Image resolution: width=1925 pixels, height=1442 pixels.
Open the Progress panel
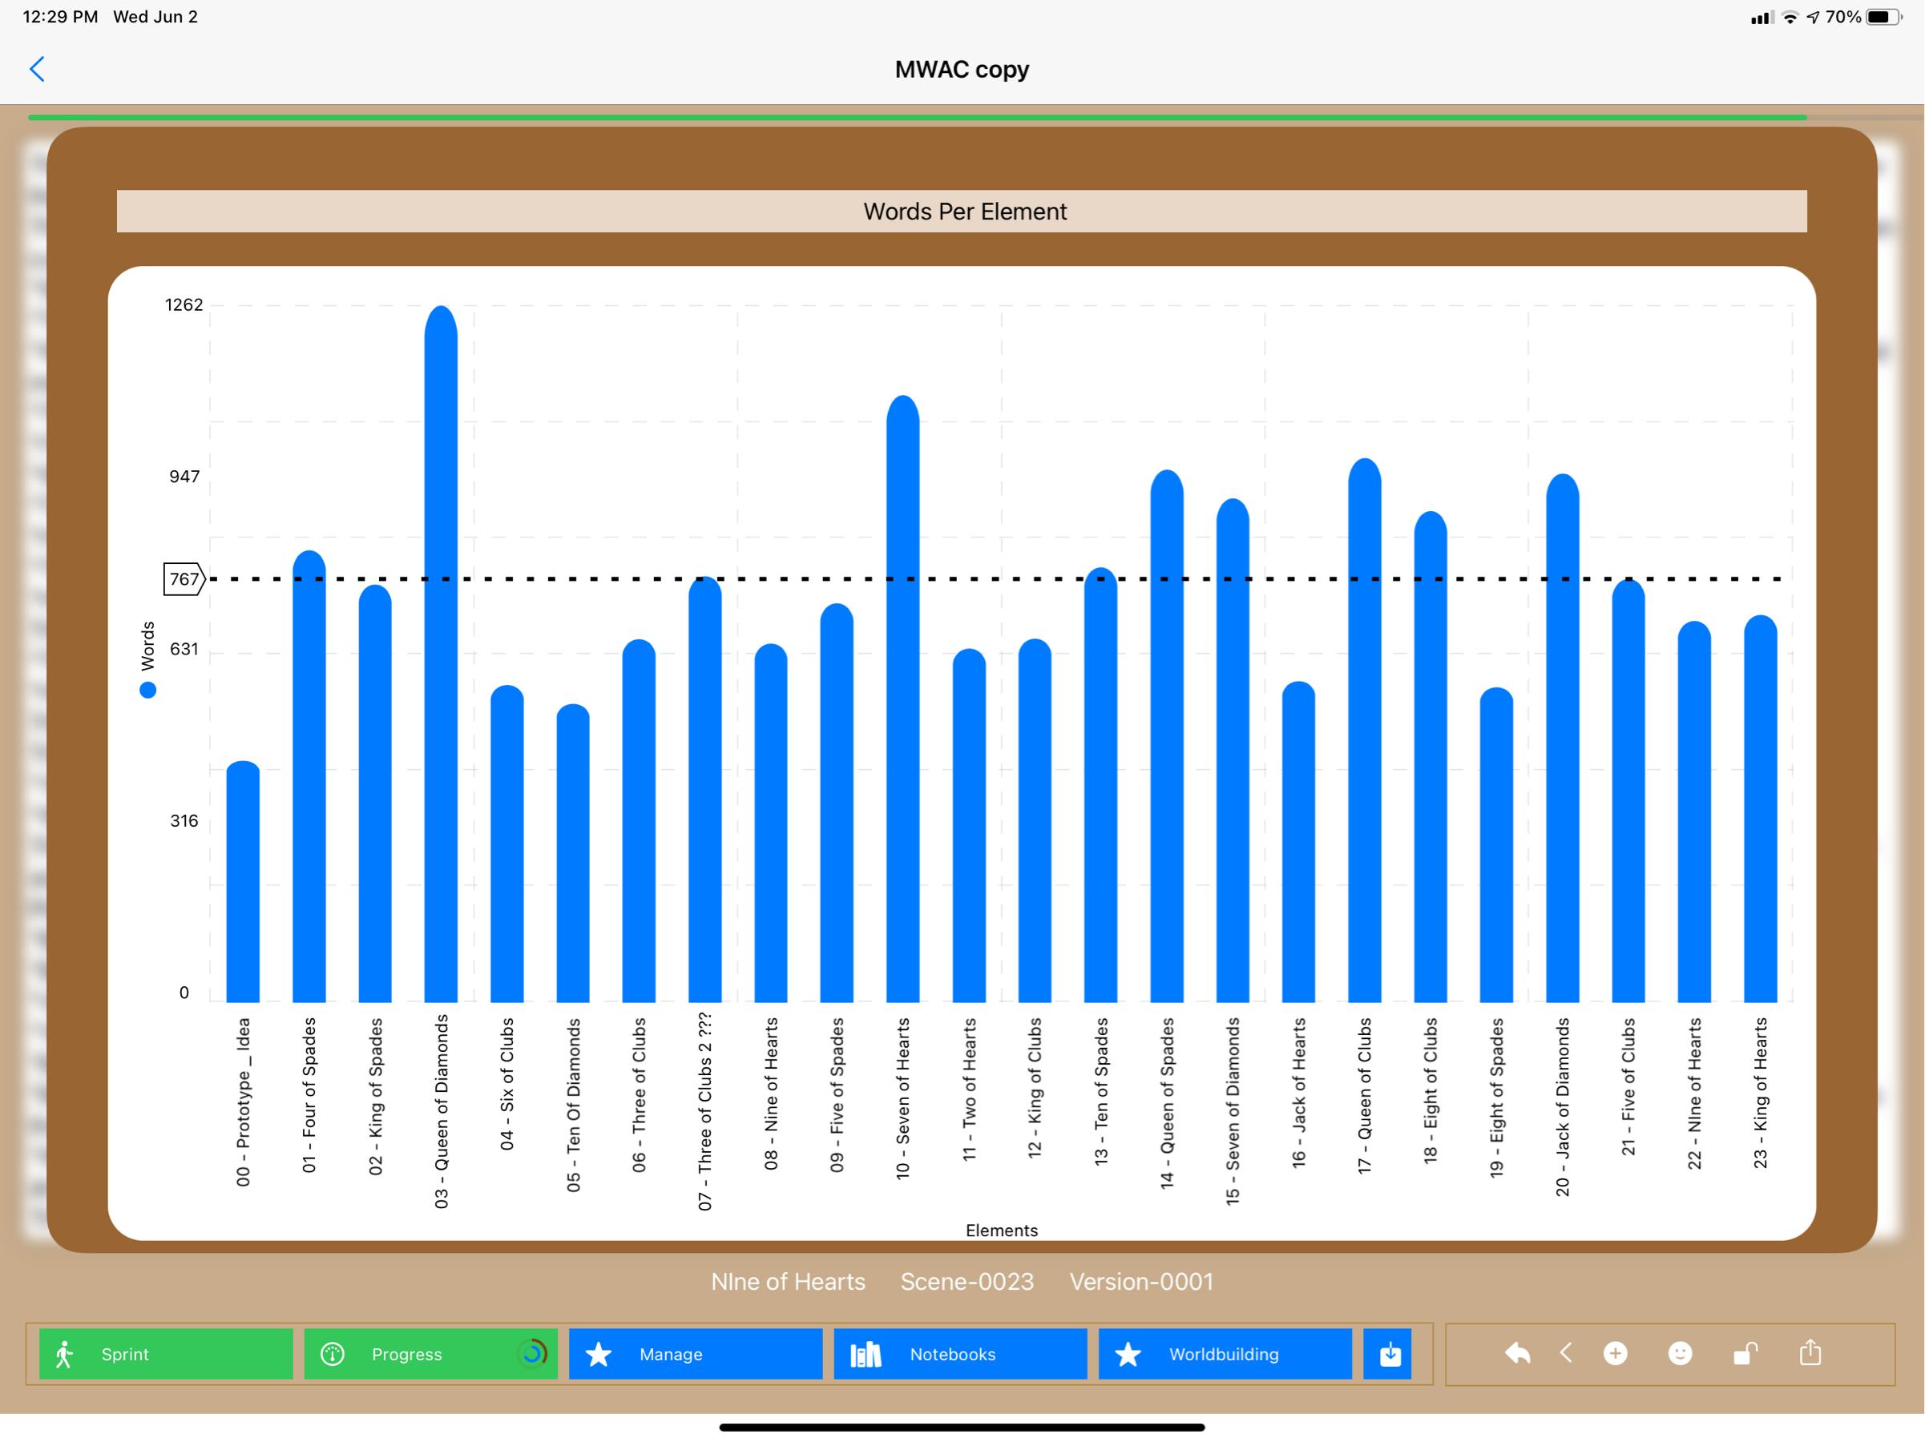406,1353
